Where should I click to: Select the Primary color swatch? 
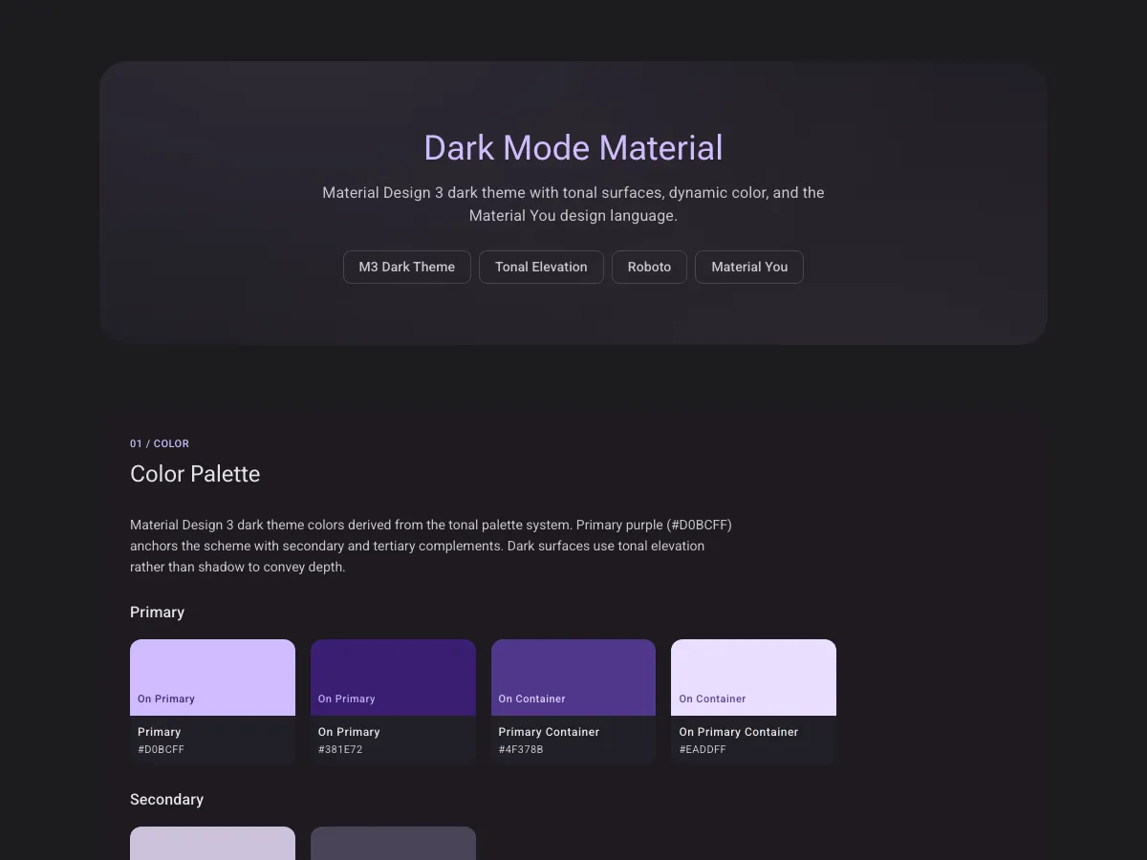point(212,674)
